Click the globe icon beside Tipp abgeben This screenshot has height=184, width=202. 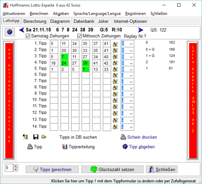pyautogui.click(x=125, y=147)
